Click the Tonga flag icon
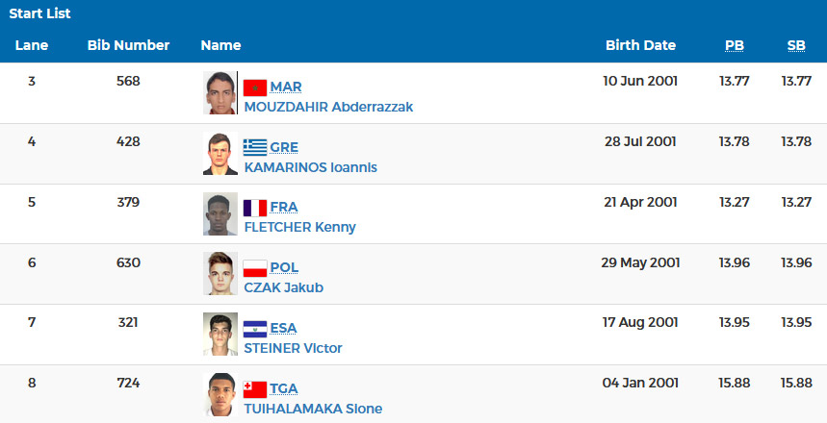The image size is (827, 423). tap(255, 389)
